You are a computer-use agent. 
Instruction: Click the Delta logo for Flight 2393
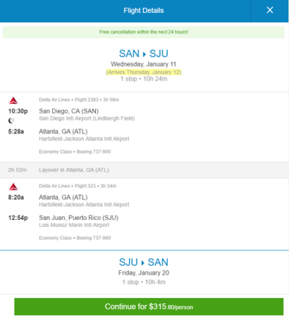click(x=13, y=100)
